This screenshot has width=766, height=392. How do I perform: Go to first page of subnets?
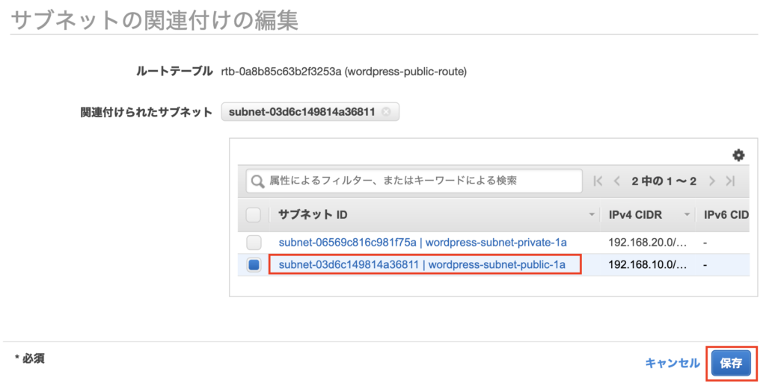(x=598, y=181)
